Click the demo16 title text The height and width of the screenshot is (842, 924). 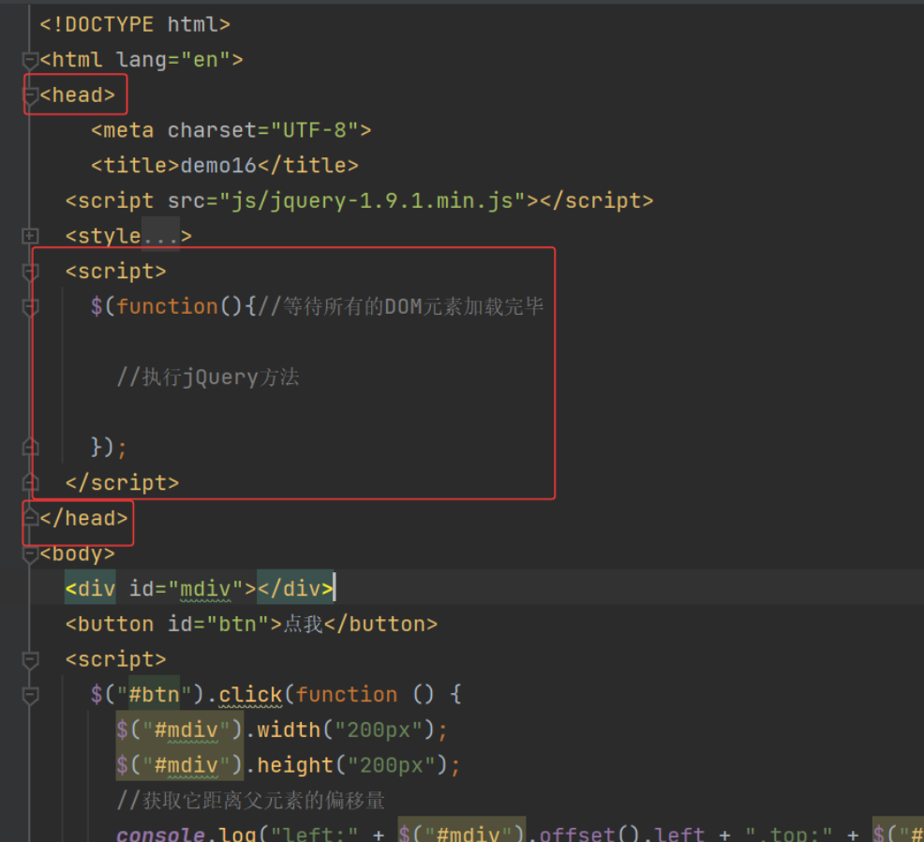click(218, 166)
